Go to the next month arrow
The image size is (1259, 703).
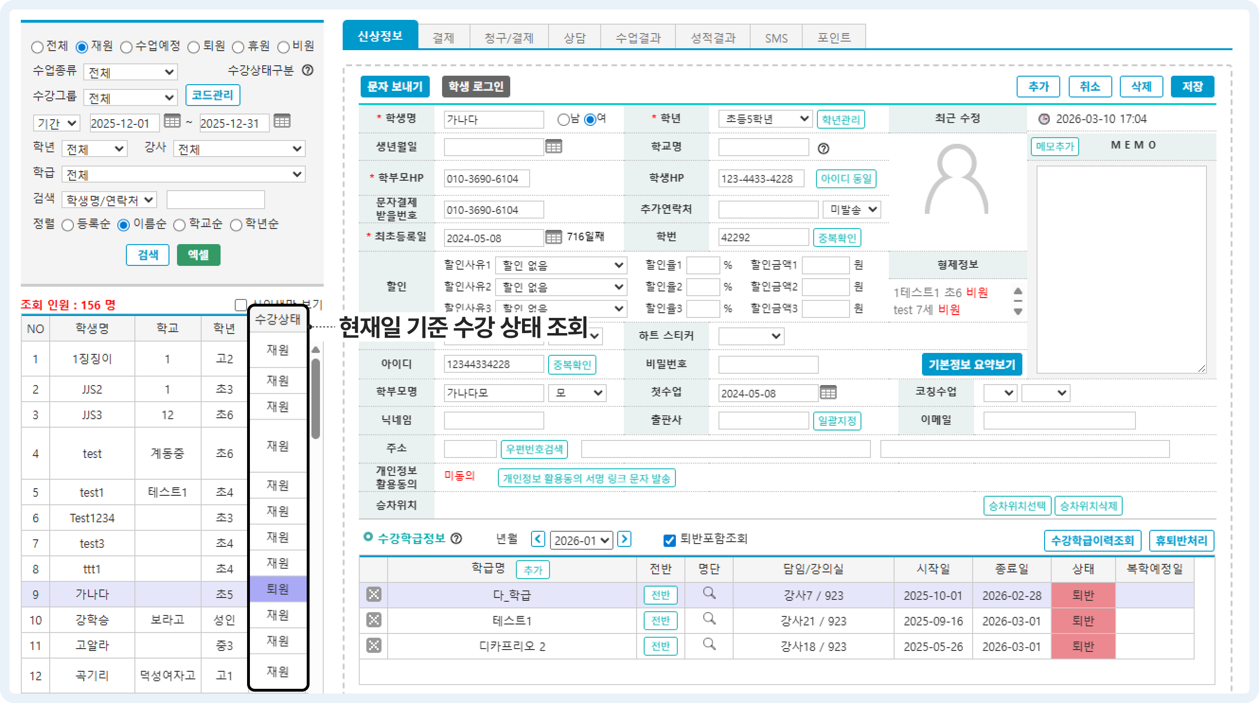coord(624,539)
